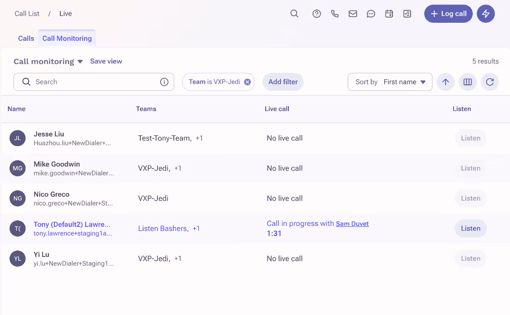Screen dimensions: 510x315
Task: Select Yi Lu's name
Action: coord(41,255)
